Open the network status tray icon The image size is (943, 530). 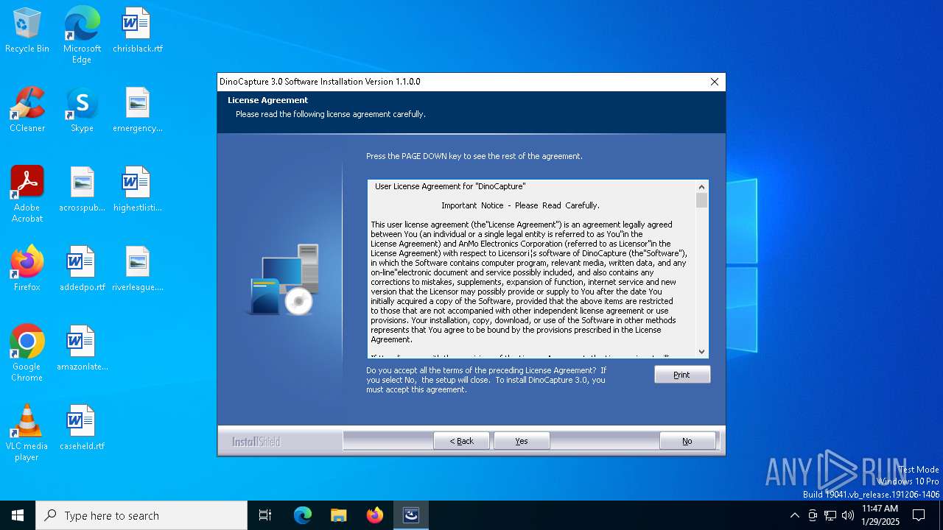click(830, 515)
